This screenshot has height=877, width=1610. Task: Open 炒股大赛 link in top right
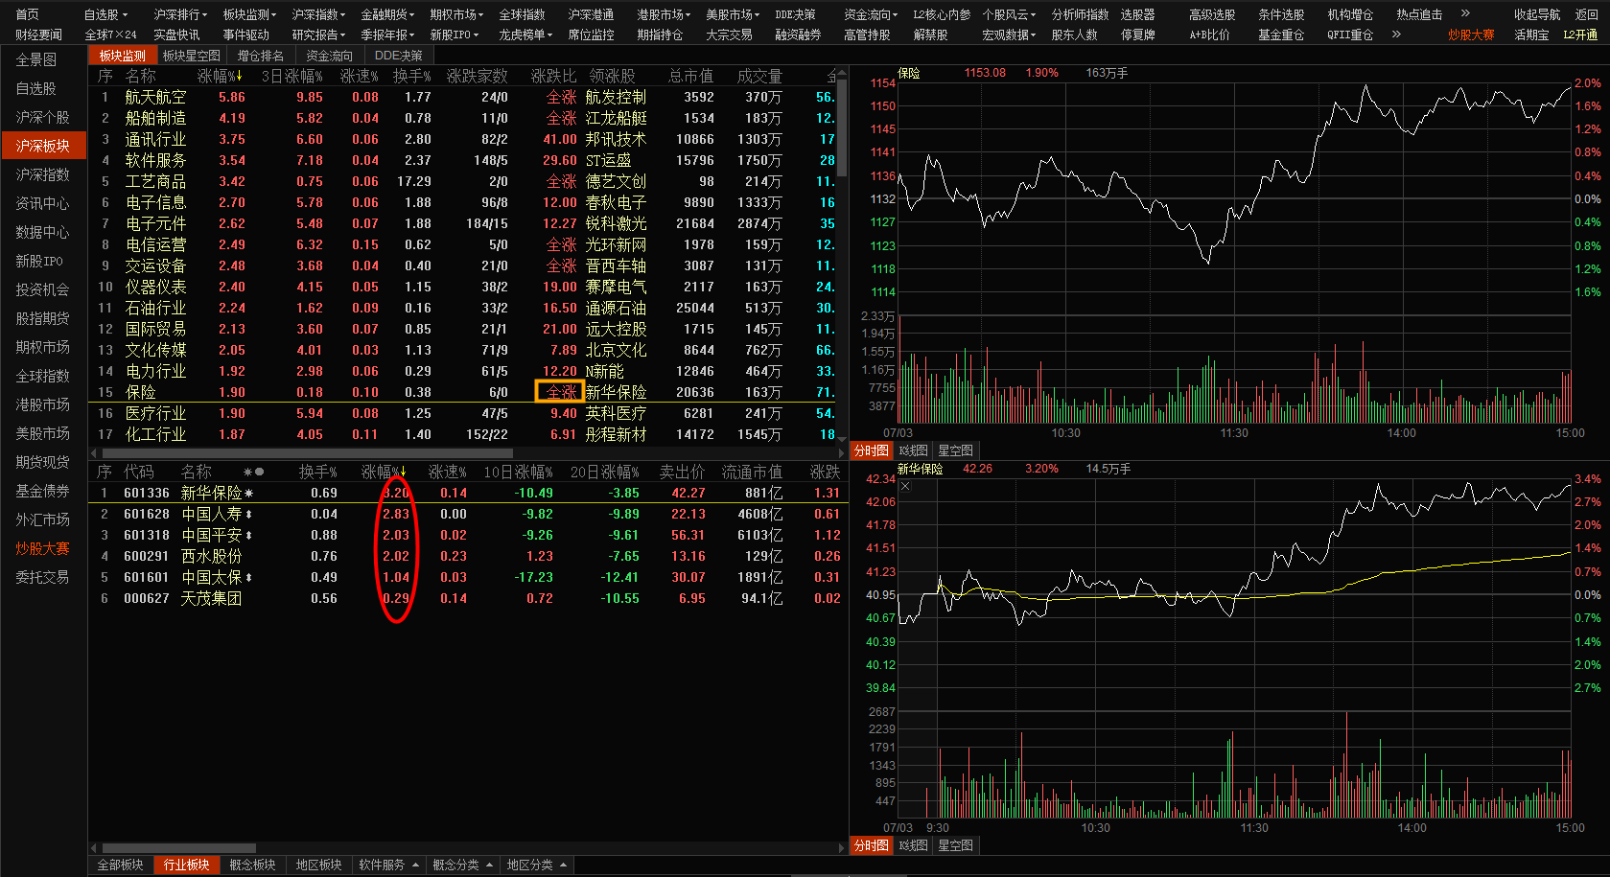[1471, 35]
